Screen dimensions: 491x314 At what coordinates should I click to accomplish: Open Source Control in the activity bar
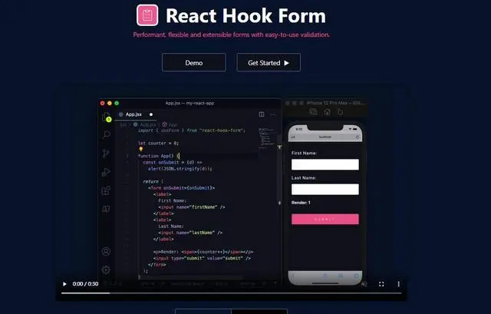(106, 153)
